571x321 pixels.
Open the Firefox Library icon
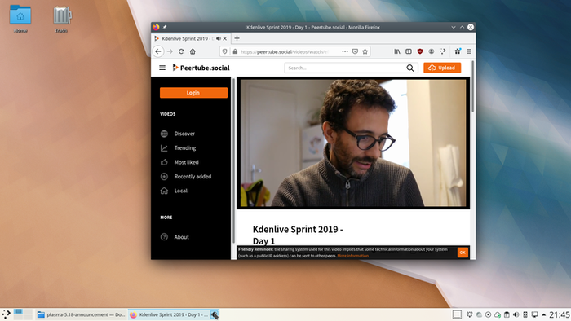pos(397,51)
